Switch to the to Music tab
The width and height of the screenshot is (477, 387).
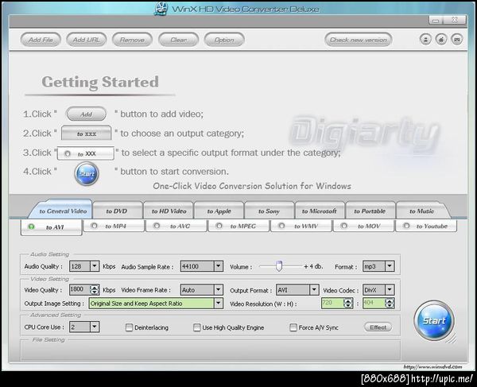[421, 211]
